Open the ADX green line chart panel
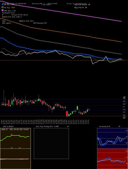The image size is (128, 169). pos(15,138)
